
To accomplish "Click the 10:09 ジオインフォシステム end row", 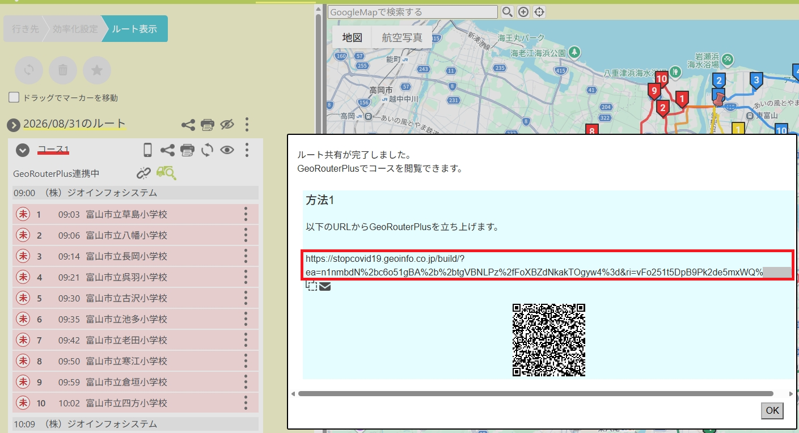I will (x=135, y=424).
